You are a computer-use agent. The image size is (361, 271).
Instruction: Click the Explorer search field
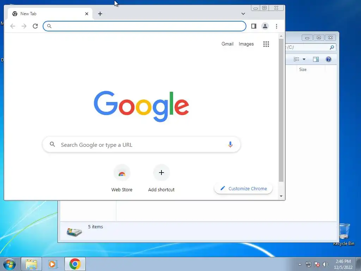point(311,47)
